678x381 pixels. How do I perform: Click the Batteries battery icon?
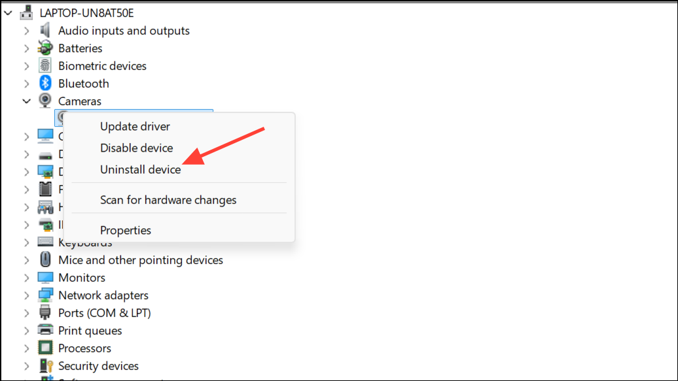(45, 48)
